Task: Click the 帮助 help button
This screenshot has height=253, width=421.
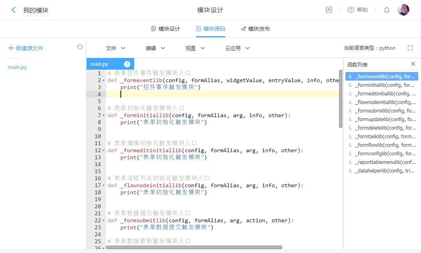Action: click(x=358, y=10)
